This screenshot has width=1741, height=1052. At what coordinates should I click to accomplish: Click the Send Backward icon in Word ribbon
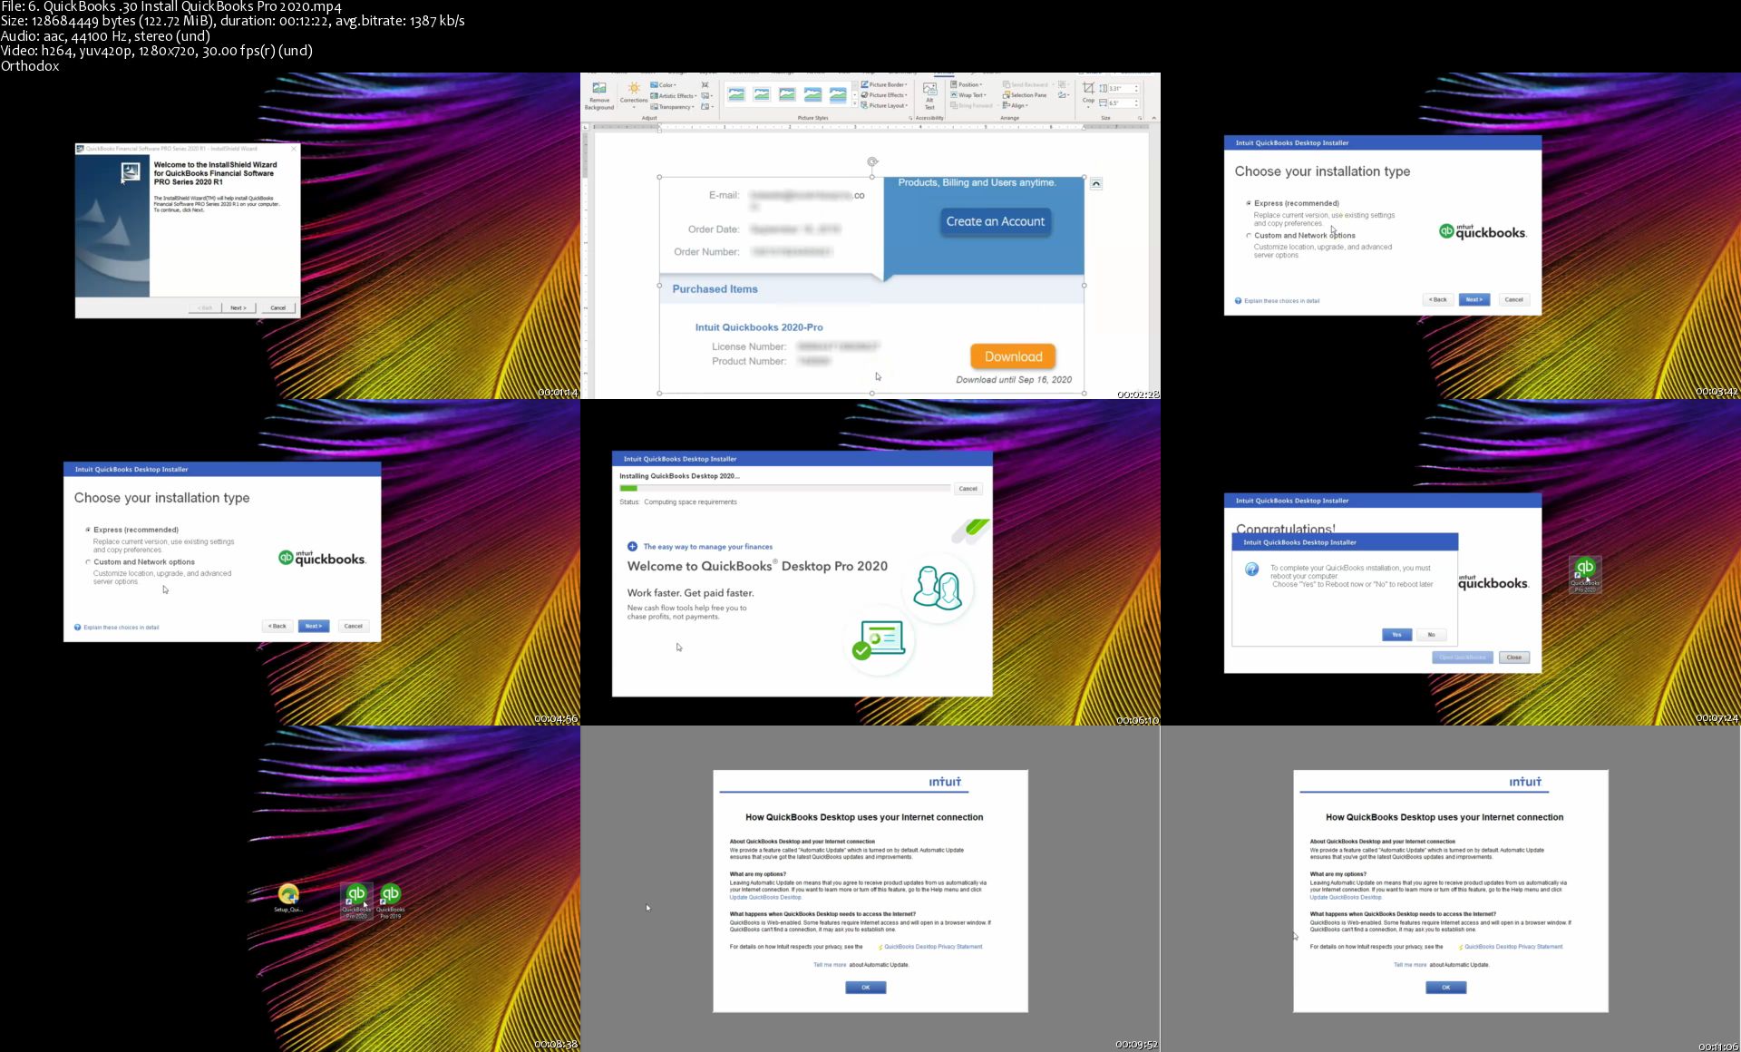[1025, 84]
